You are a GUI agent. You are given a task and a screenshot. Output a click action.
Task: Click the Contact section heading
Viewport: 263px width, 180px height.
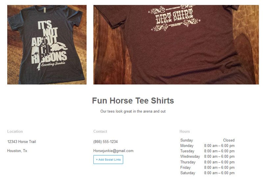(x=100, y=132)
